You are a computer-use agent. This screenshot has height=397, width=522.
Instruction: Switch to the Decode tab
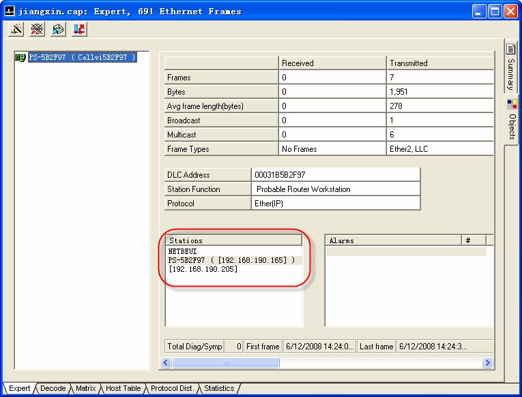(53, 388)
